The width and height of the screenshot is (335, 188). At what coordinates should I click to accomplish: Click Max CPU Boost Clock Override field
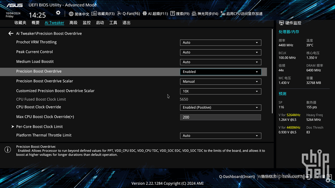tap(220, 117)
